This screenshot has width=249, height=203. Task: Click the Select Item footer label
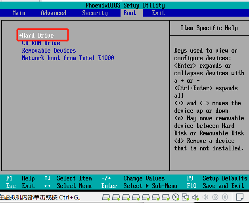(74, 178)
